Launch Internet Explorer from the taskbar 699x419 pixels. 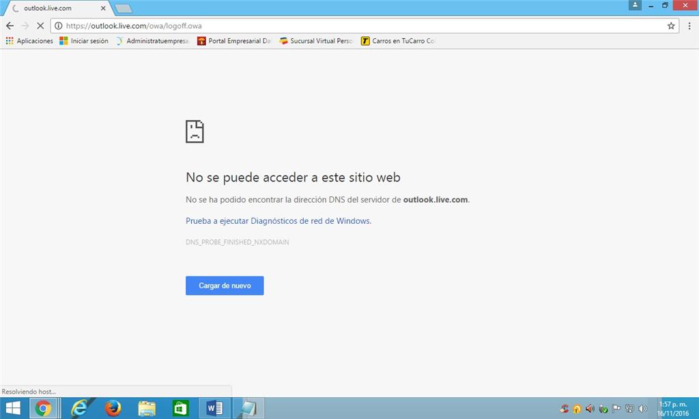point(79,408)
